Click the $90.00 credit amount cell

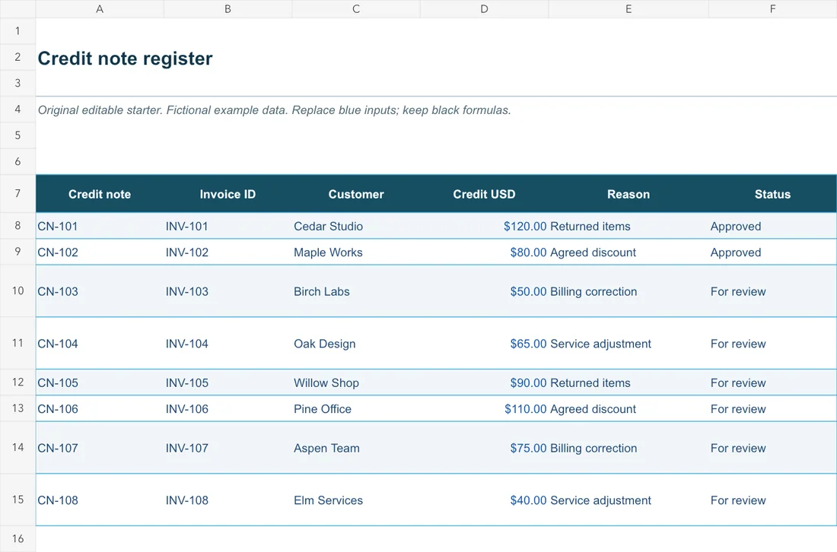[x=484, y=383]
